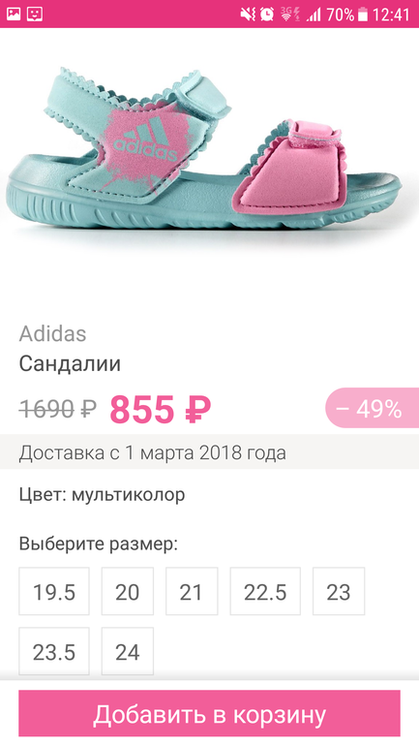Image resolution: width=419 pixels, height=746 pixels.
Task: Tap the 3G Wi-Fi signal icon
Action: click(290, 15)
